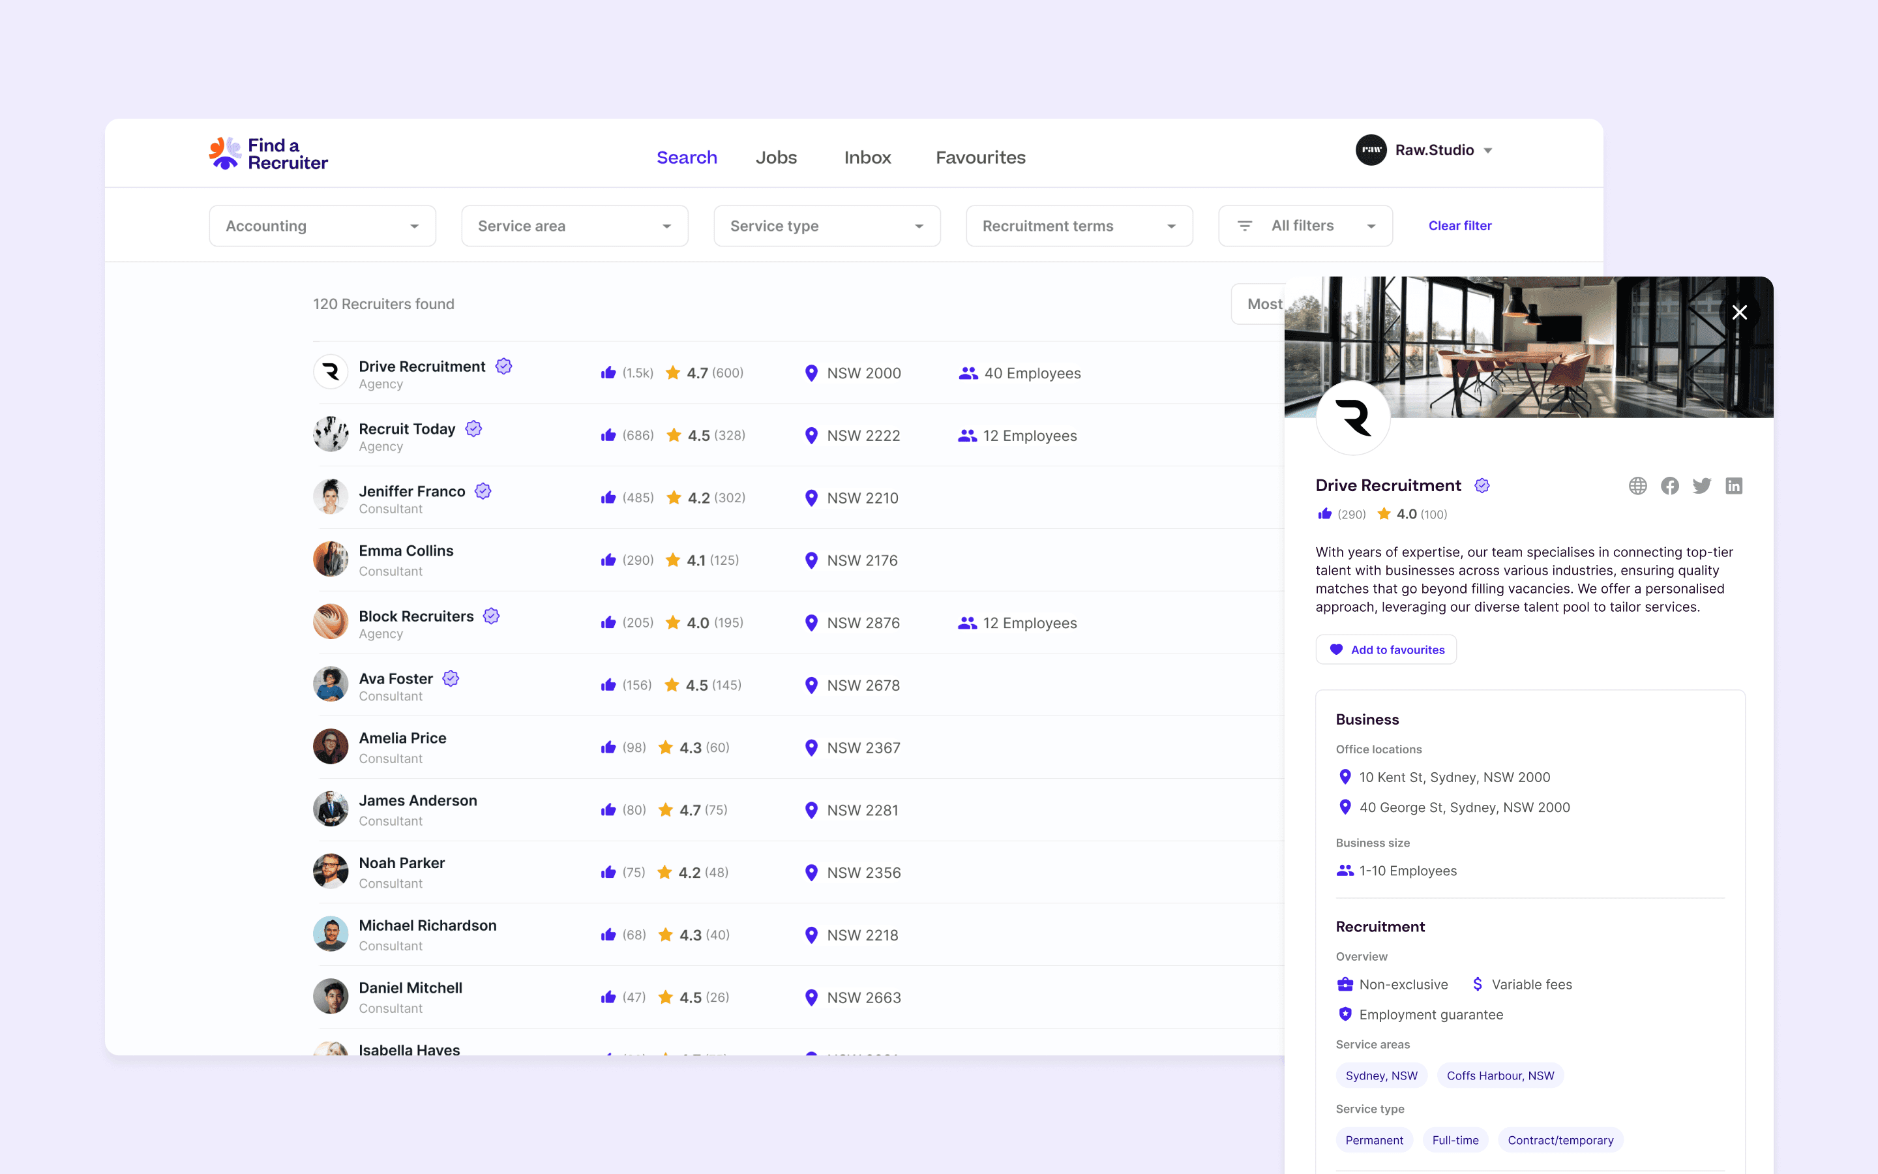Switch to the Favourites tab

click(x=980, y=158)
